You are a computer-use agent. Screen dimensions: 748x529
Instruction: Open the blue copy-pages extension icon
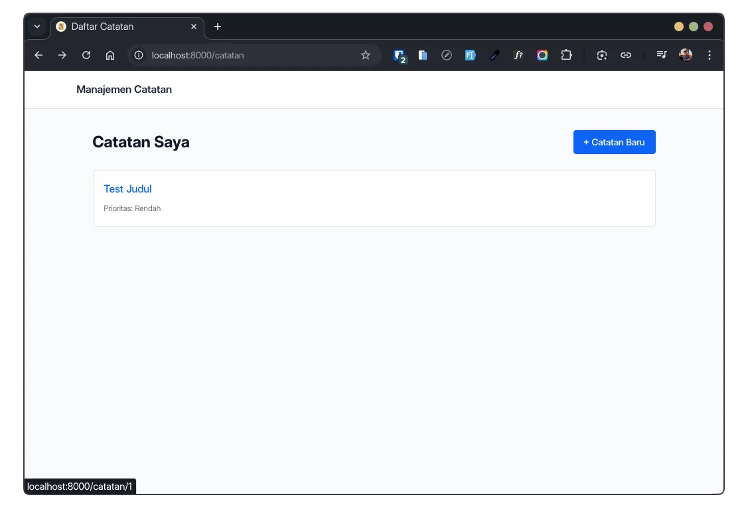pyautogui.click(x=423, y=56)
